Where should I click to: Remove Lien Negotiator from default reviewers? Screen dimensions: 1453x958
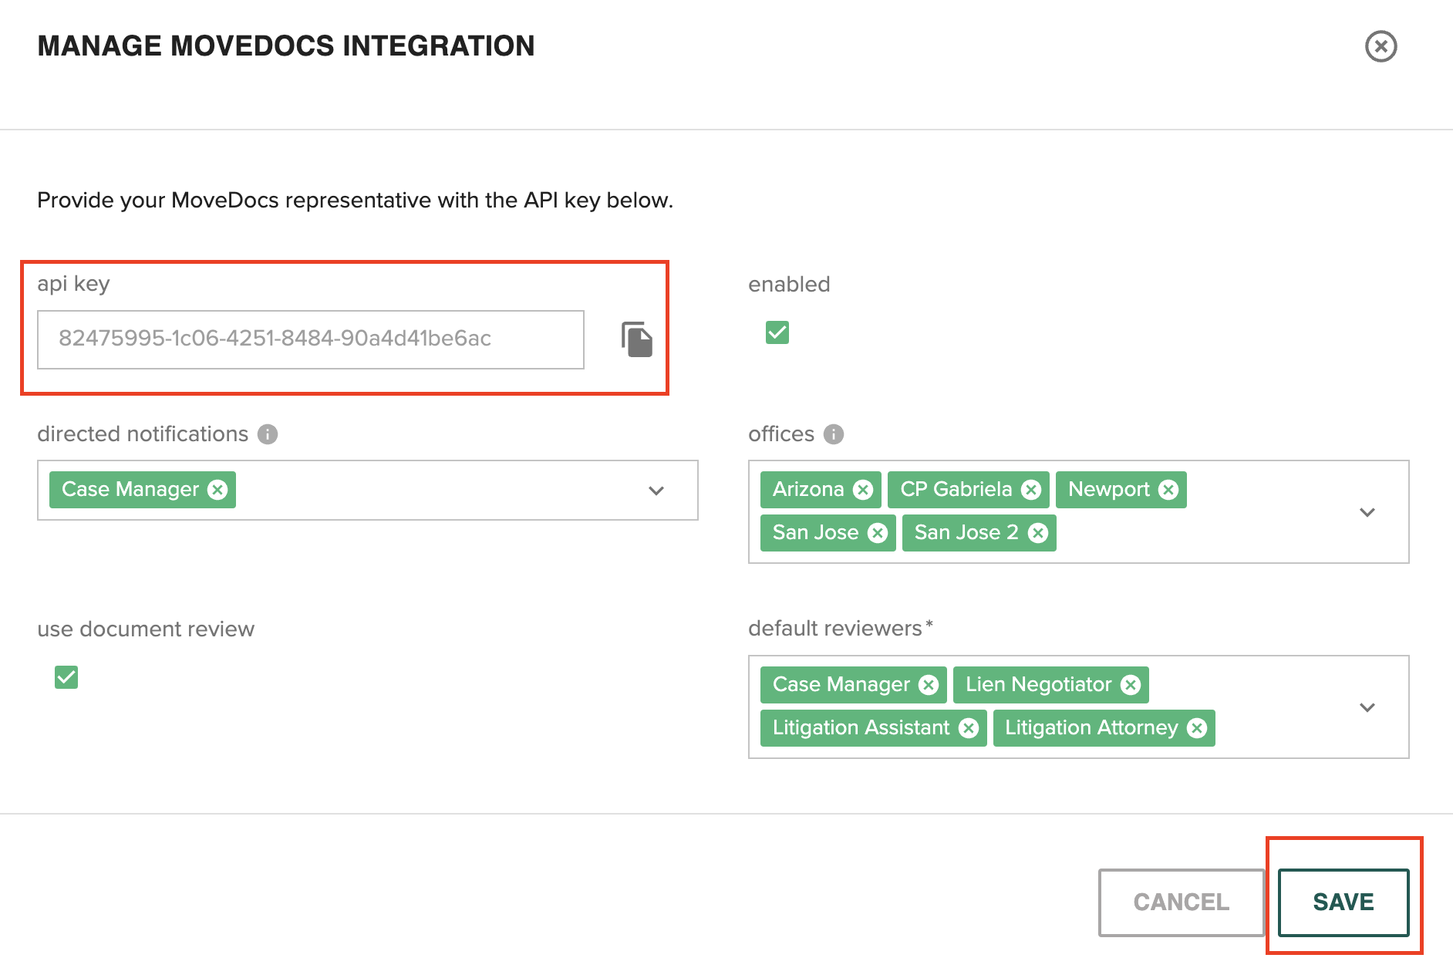(x=1131, y=685)
